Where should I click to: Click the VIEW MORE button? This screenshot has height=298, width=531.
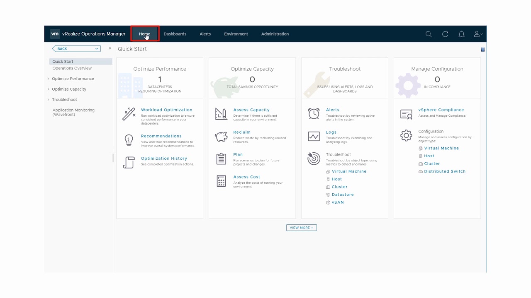(301, 228)
